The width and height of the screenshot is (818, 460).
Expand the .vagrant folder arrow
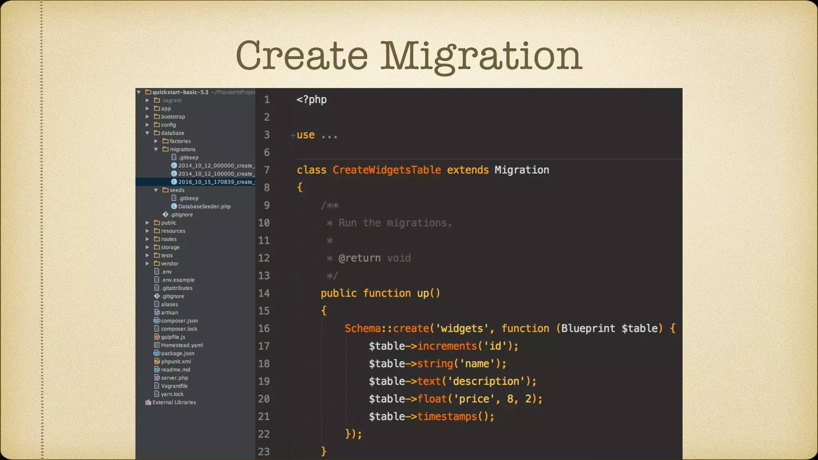[147, 100]
